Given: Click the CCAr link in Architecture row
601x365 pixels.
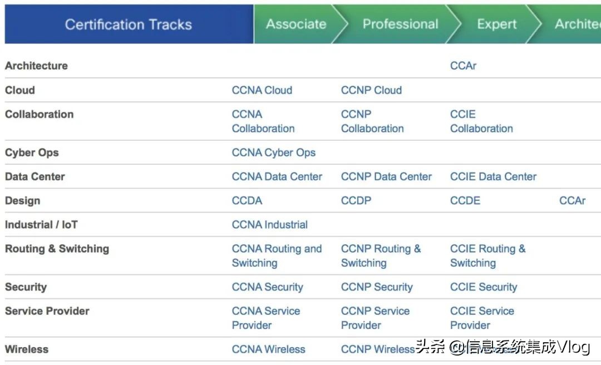Looking at the screenshot, I should [463, 66].
